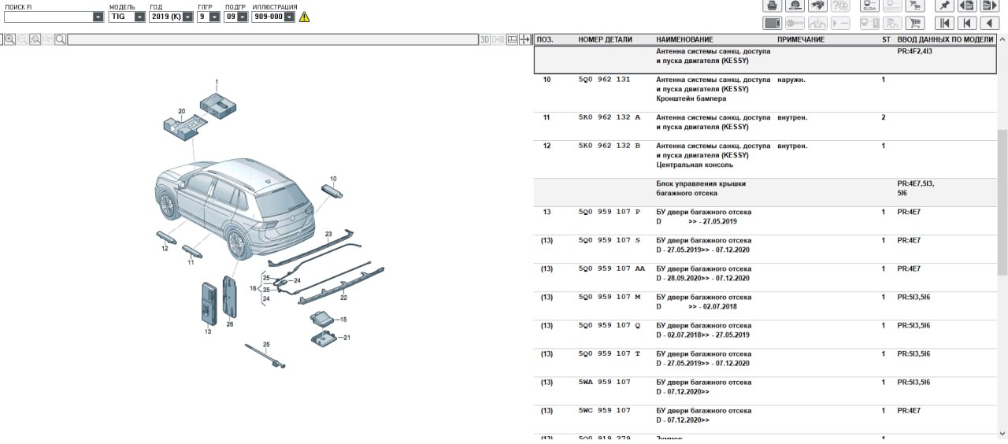Select part number 5Q0 959 107 Q
Viewport: 1008px width, 444px height.
(x=610, y=325)
